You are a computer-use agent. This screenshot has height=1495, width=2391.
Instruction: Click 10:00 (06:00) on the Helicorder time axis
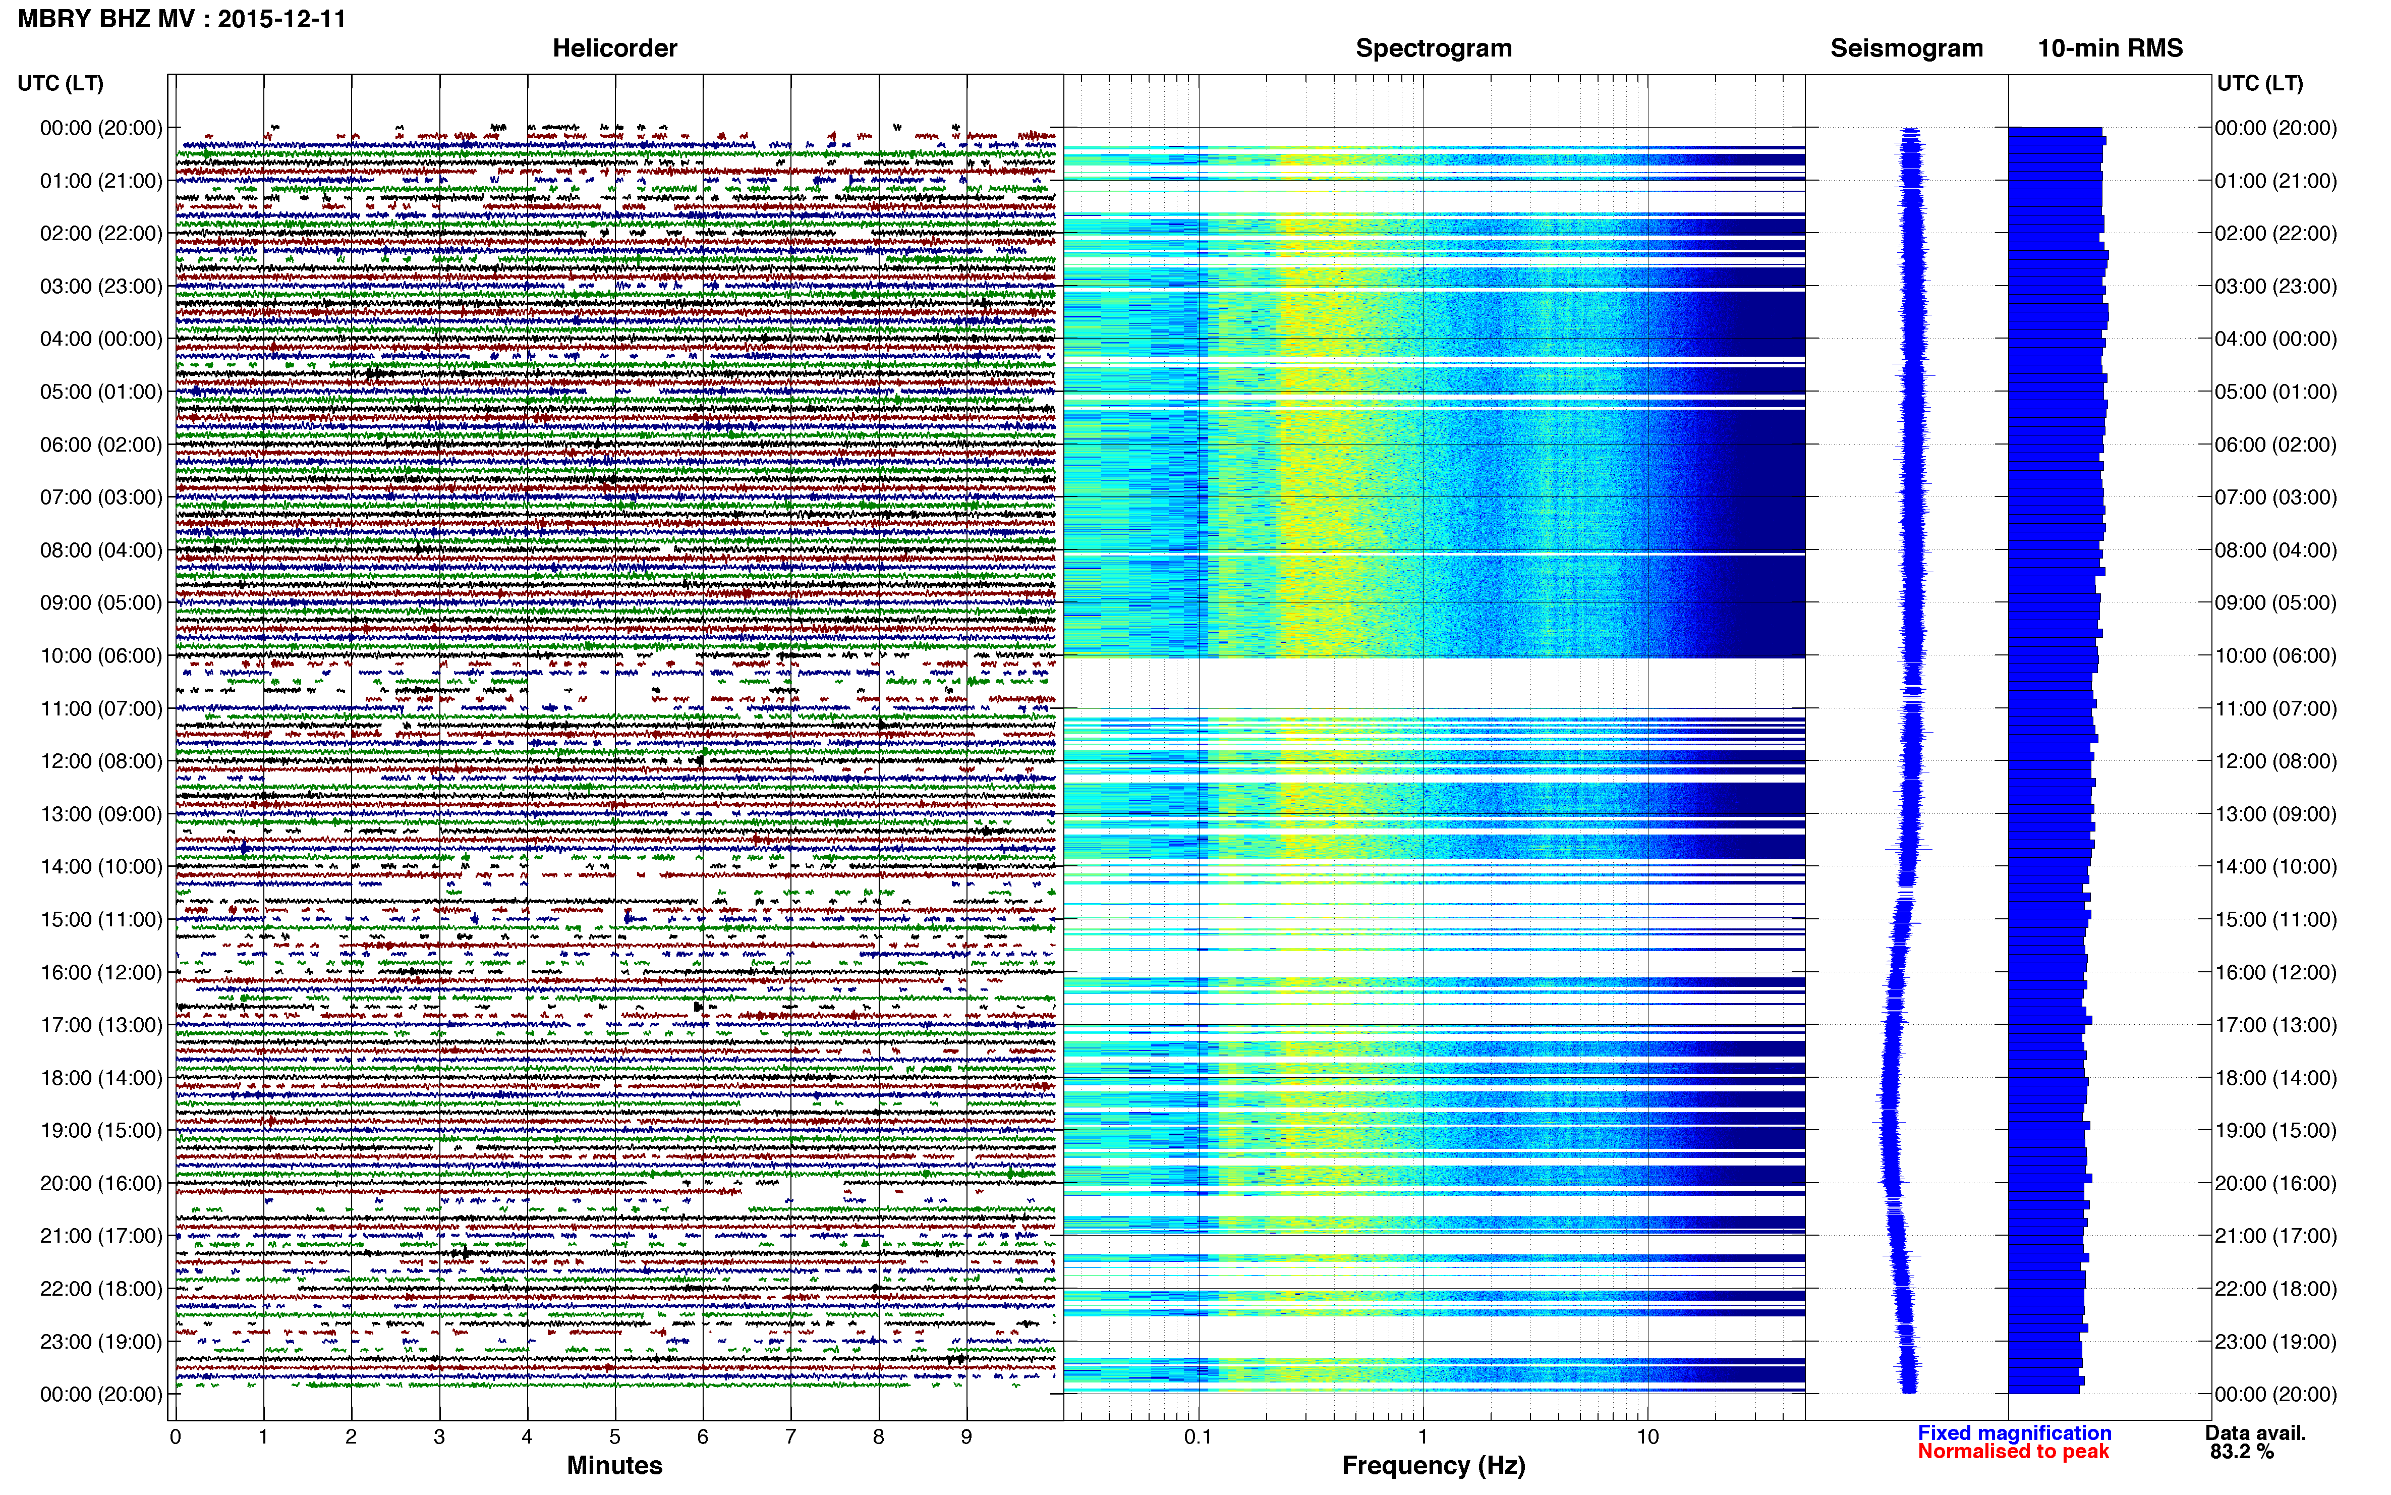pos(101,655)
